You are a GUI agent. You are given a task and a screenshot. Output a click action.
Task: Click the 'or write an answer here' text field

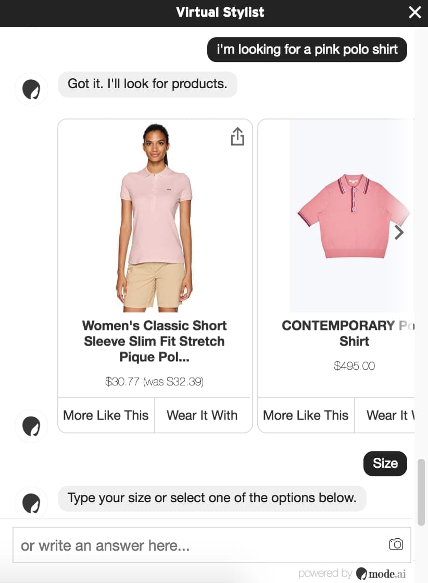tap(212, 545)
